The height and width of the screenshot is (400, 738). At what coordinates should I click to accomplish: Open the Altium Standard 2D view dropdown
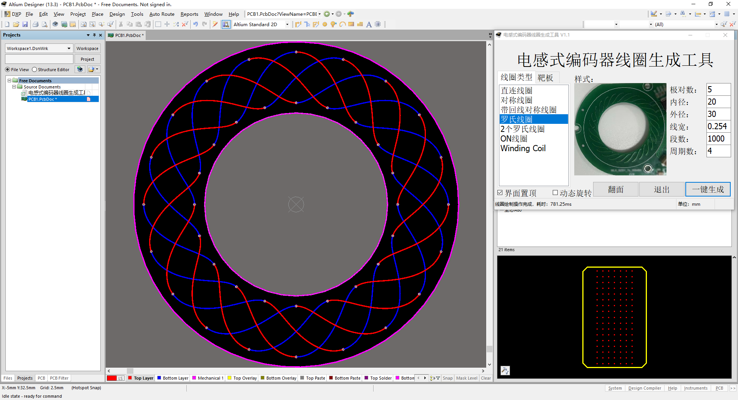(x=287, y=24)
